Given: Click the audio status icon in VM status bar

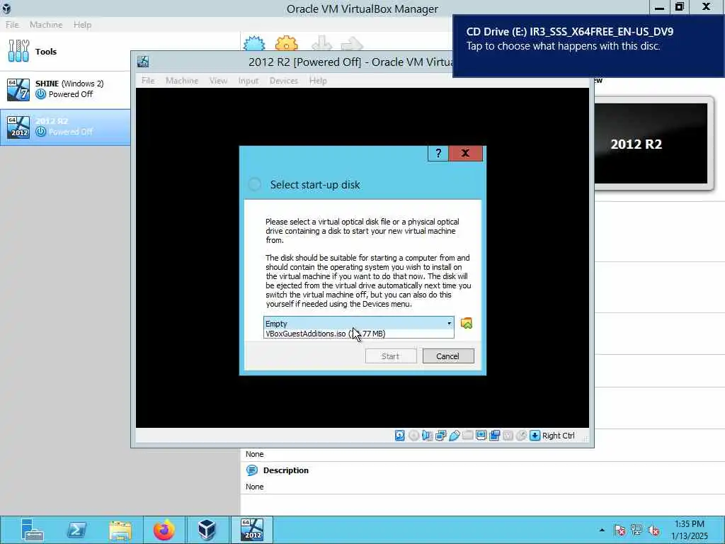Looking at the screenshot, I should click(427, 436).
